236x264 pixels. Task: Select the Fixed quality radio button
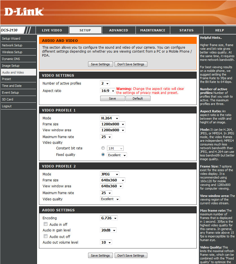click(x=103, y=155)
